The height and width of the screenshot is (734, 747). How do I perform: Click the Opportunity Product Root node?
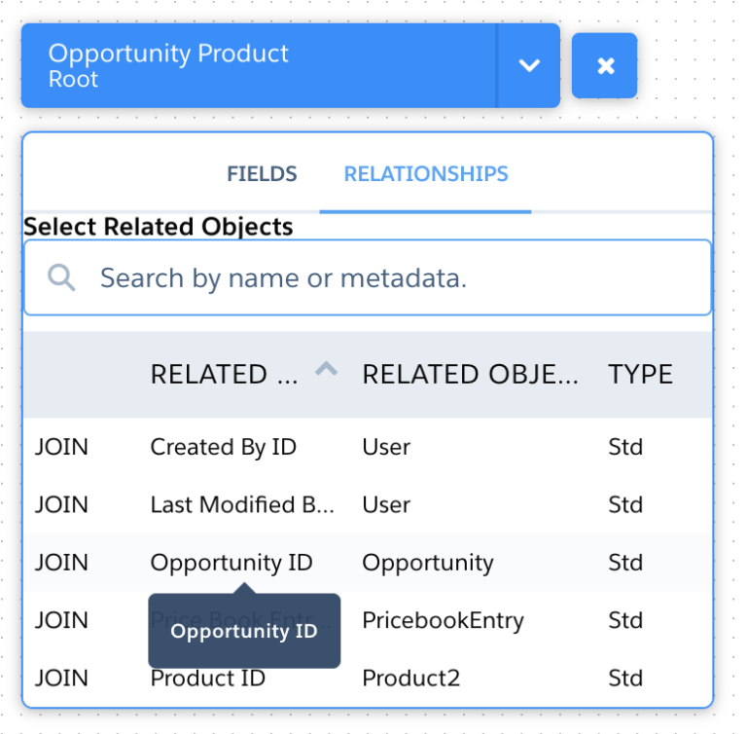(259, 66)
